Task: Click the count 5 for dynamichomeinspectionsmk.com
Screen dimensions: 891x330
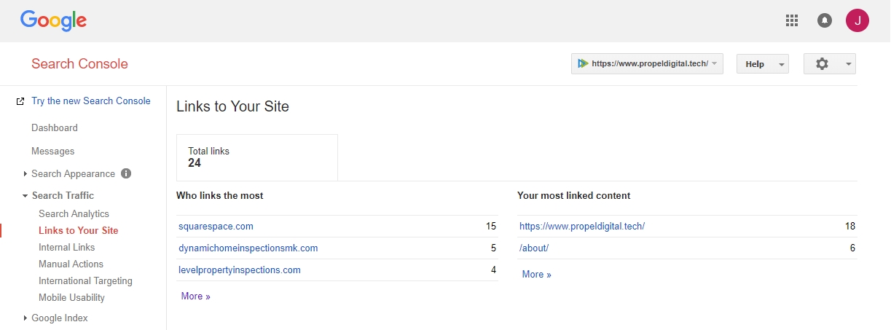Action: [493, 248]
